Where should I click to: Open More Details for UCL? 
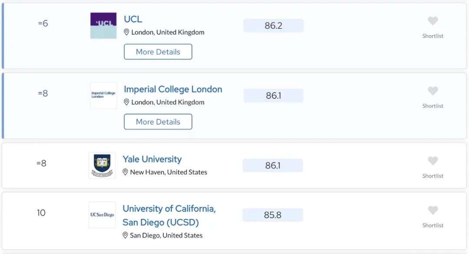(x=158, y=52)
